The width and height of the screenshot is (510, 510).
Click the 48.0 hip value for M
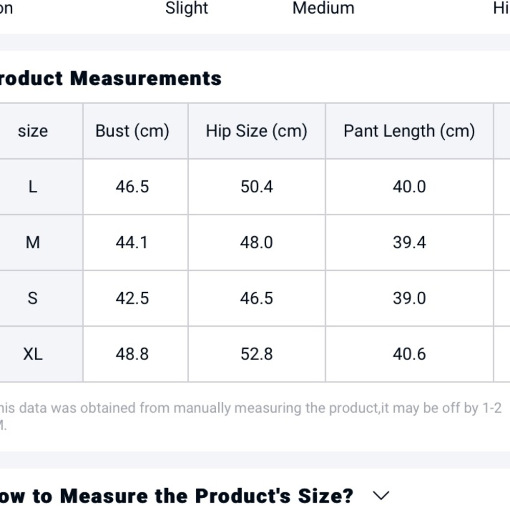coord(257,242)
